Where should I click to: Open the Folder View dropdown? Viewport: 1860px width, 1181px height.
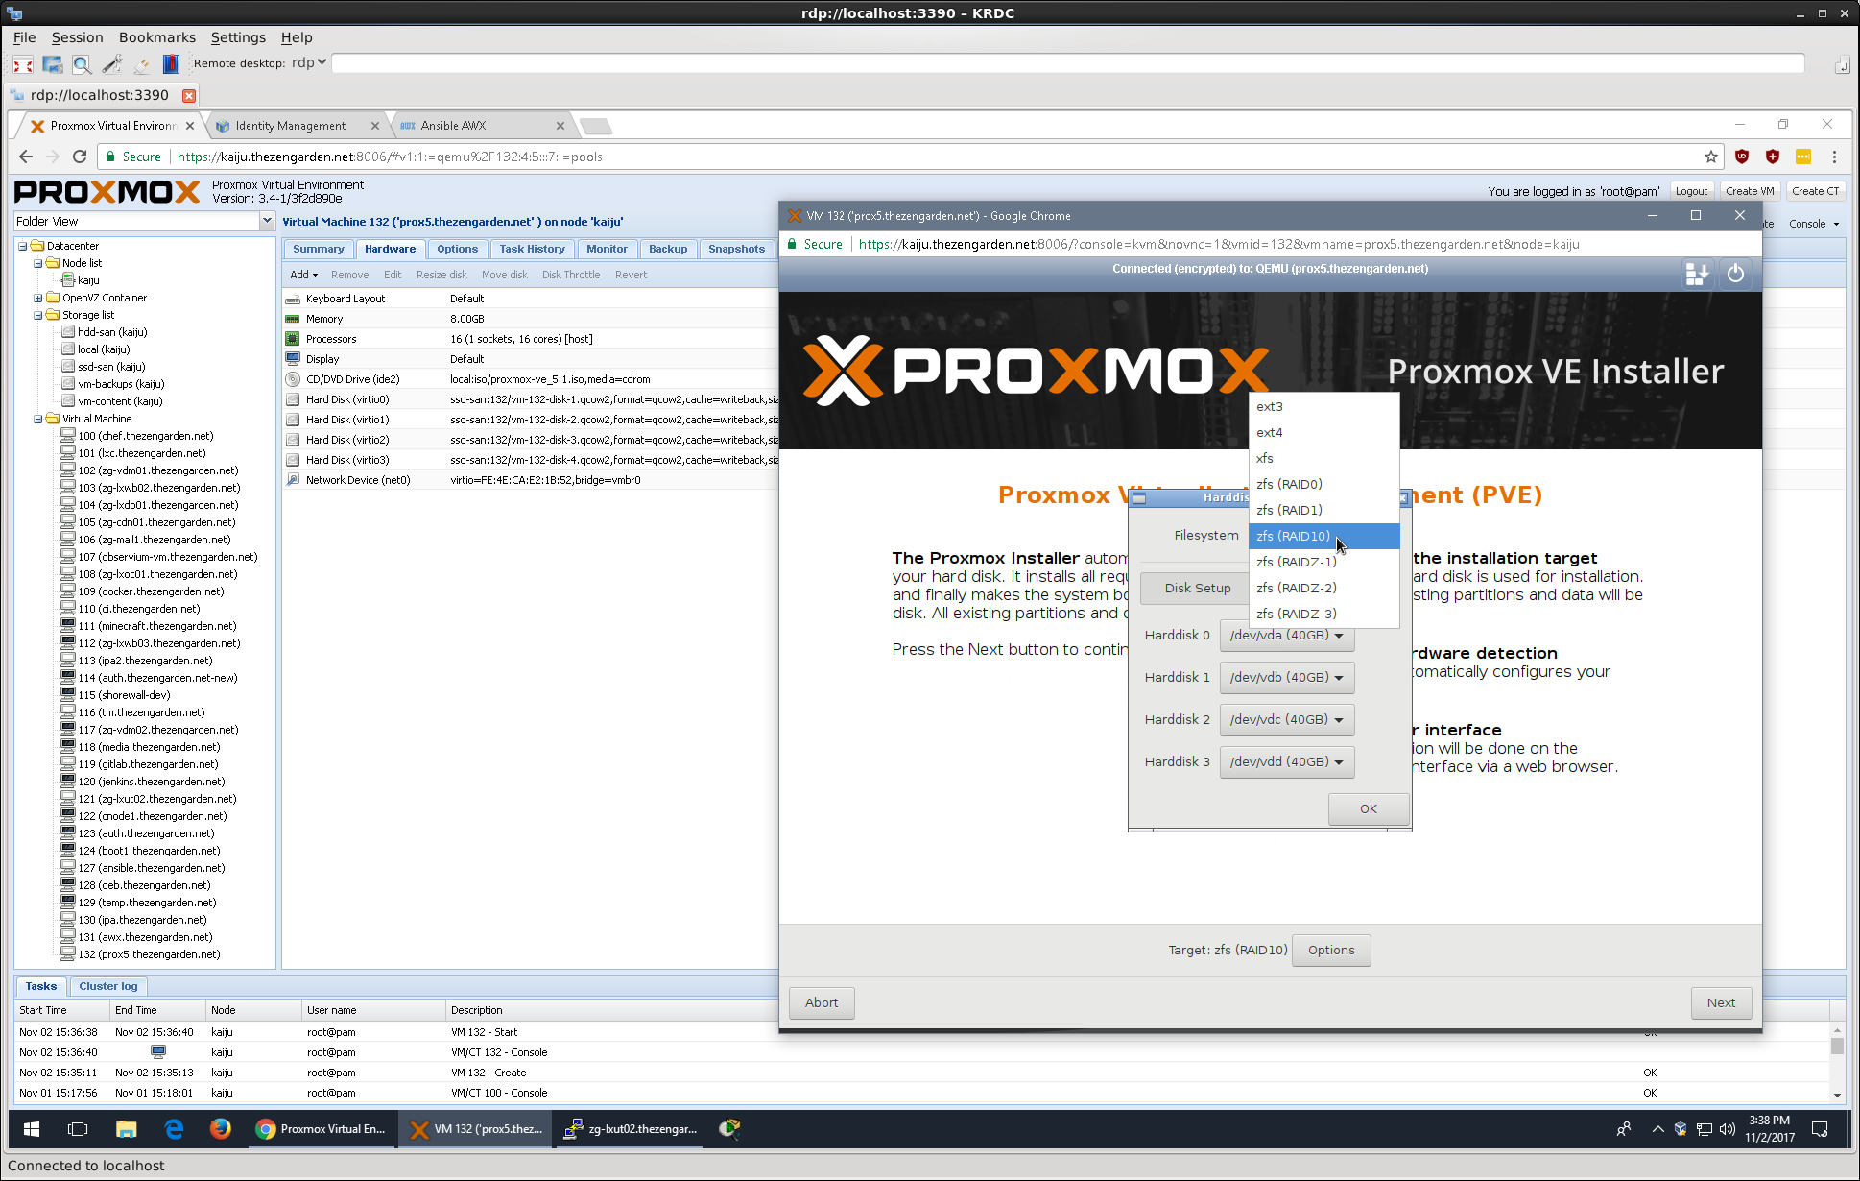pyautogui.click(x=267, y=221)
